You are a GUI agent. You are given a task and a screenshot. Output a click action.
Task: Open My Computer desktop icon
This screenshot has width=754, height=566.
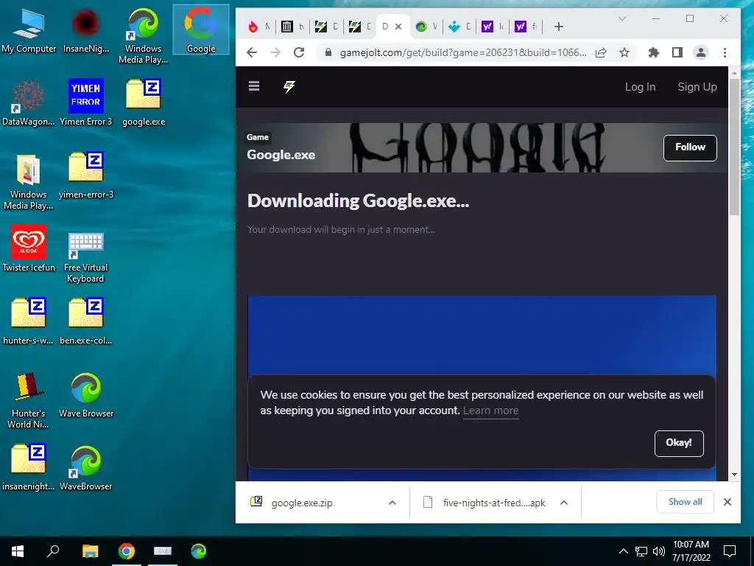pos(29,31)
